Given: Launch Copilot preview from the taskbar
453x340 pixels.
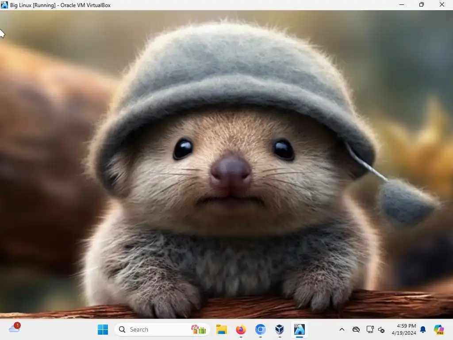Looking at the screenshot, I should coord(438,329).
